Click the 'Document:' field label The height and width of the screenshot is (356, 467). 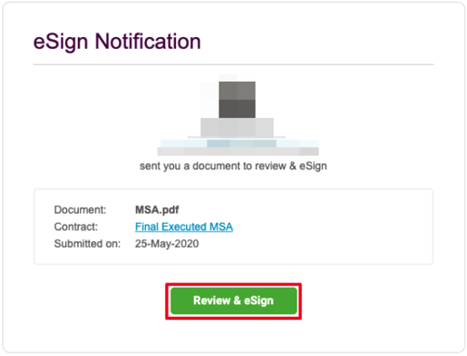coord(80,209)
